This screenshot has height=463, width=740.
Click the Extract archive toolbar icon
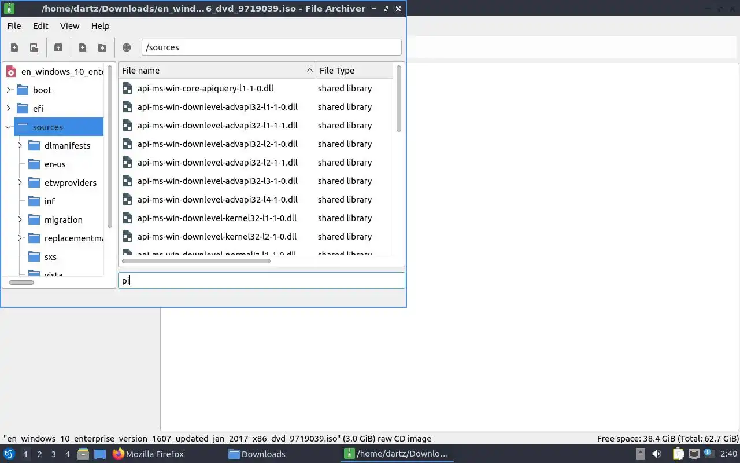(x=58, y=47)
